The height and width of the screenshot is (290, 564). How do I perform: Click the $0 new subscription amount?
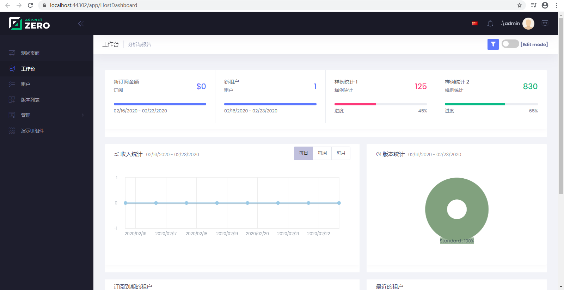(x=201, y=86)
